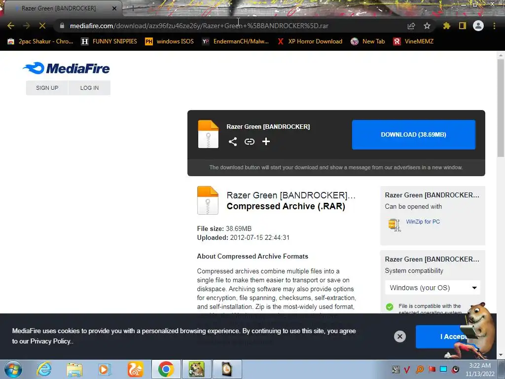Click the RAR file icon in download box
Screen dimensions: 505x379
(208, 134)
